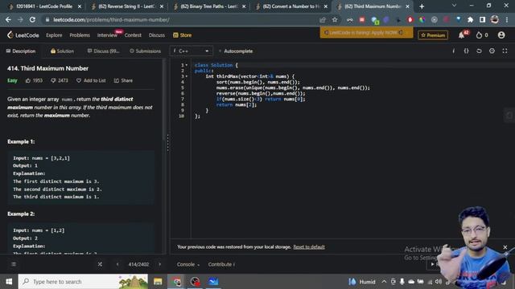The height and width of the screenshot is (289, 515).
Task: Open the LeetCode logo home link
Action: [x=23, y=35]
